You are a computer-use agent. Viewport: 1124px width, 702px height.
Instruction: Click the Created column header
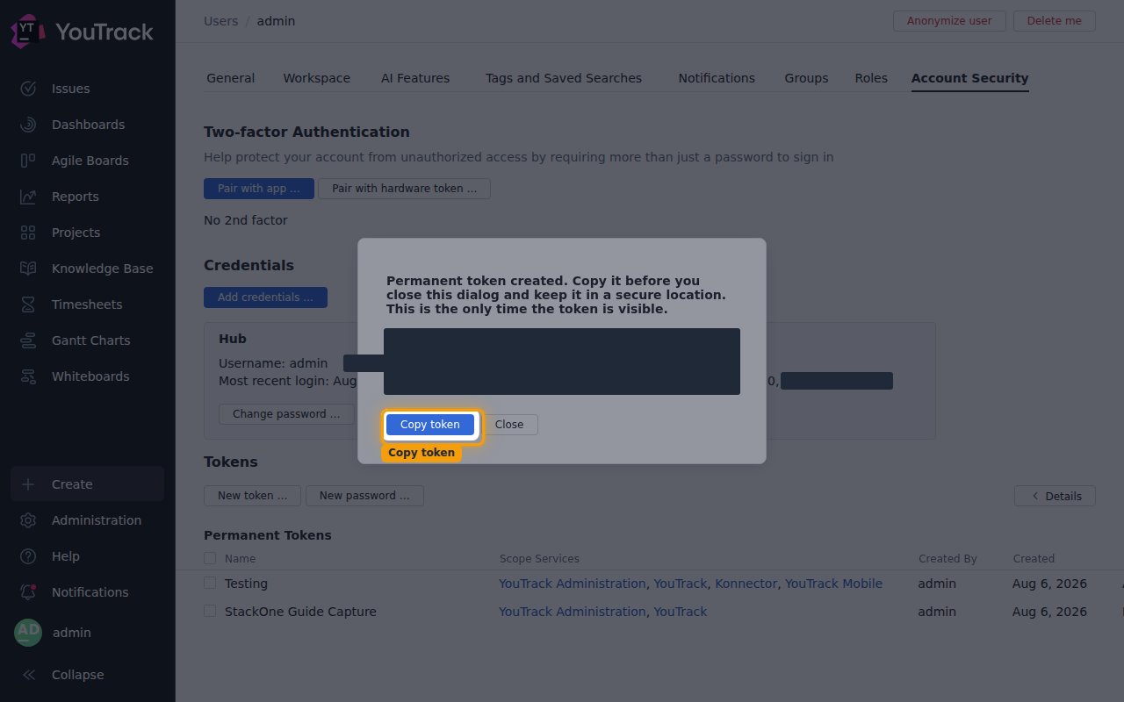1034,559
